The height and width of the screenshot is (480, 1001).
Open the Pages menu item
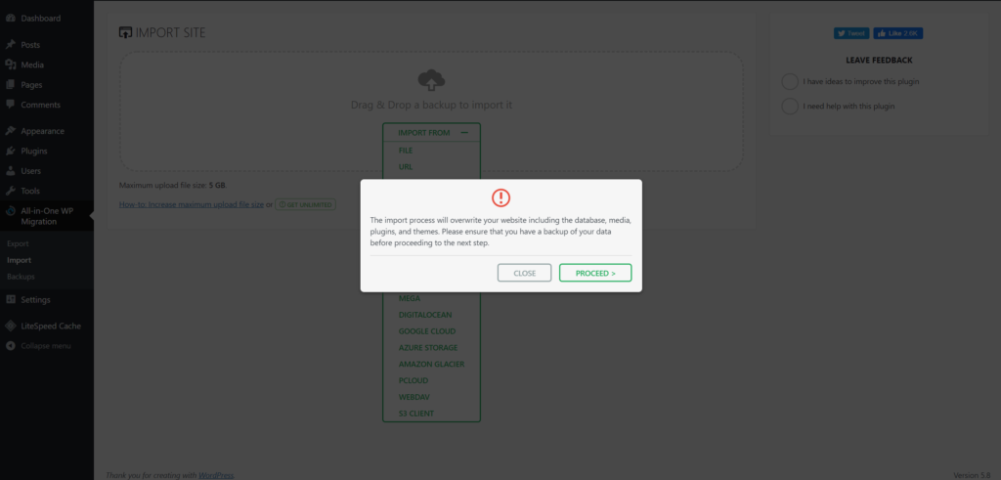(x=31, y=85)
